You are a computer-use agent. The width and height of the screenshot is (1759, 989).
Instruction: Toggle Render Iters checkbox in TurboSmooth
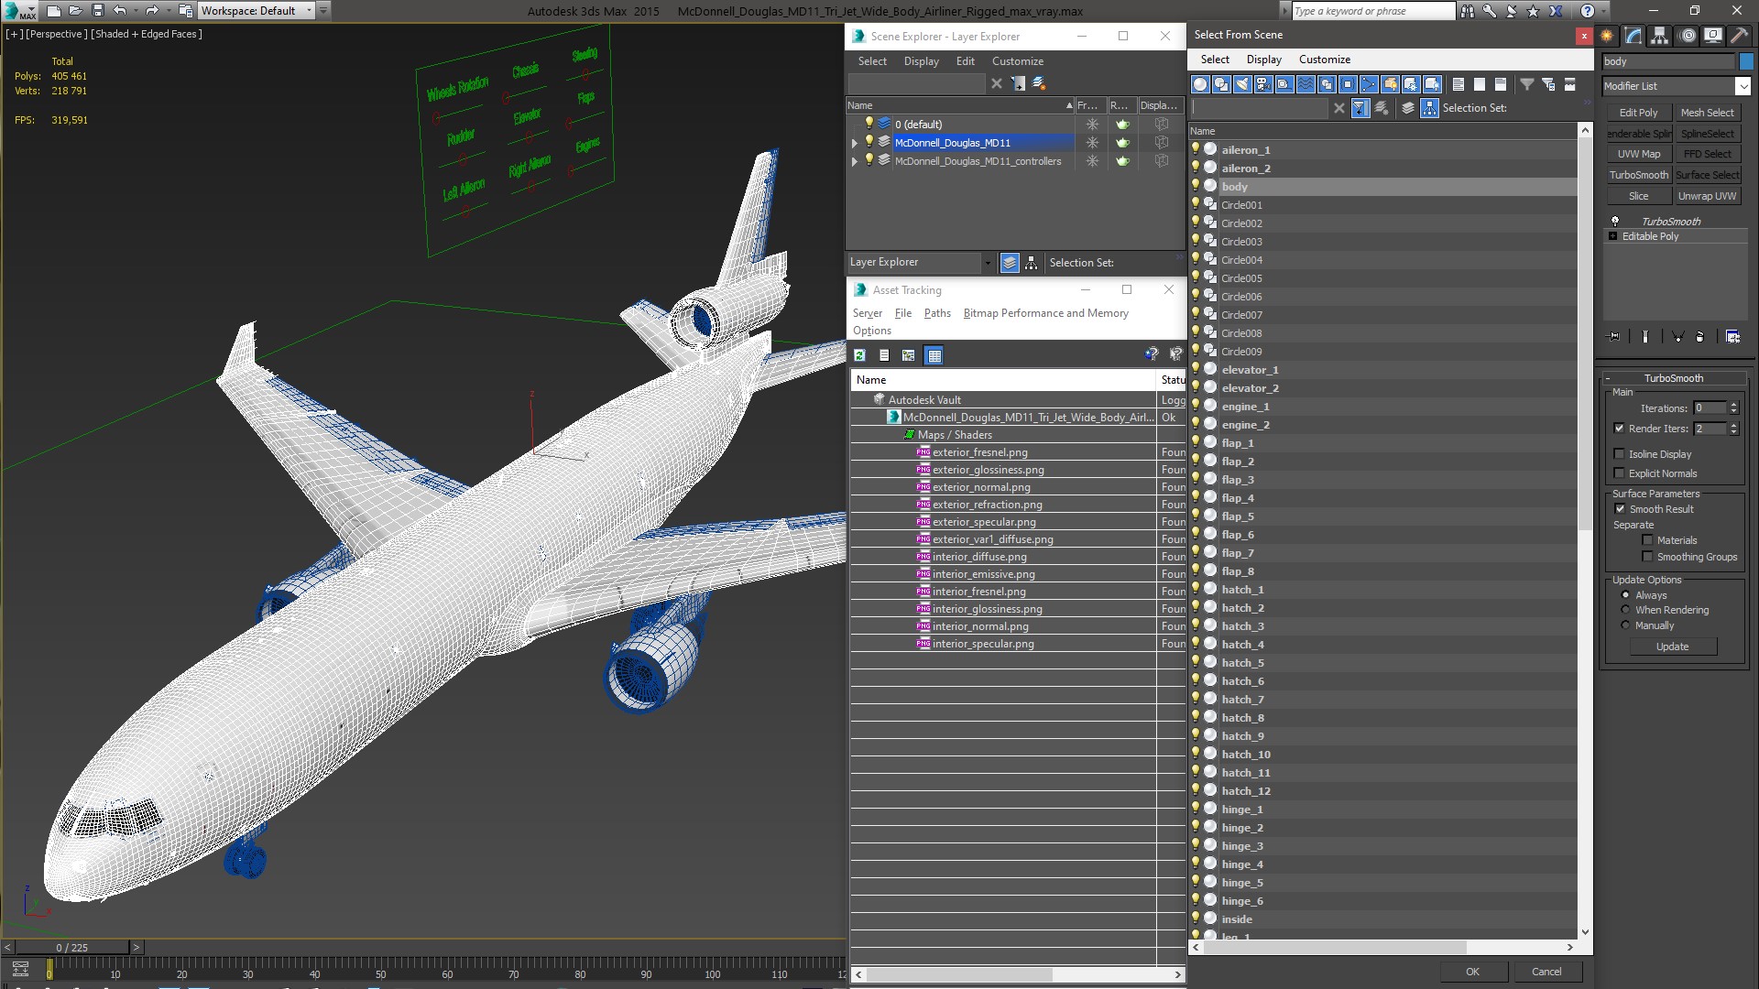(x=1619, y=429)
